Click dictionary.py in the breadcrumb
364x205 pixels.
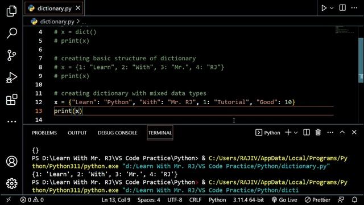coord(57,22)
